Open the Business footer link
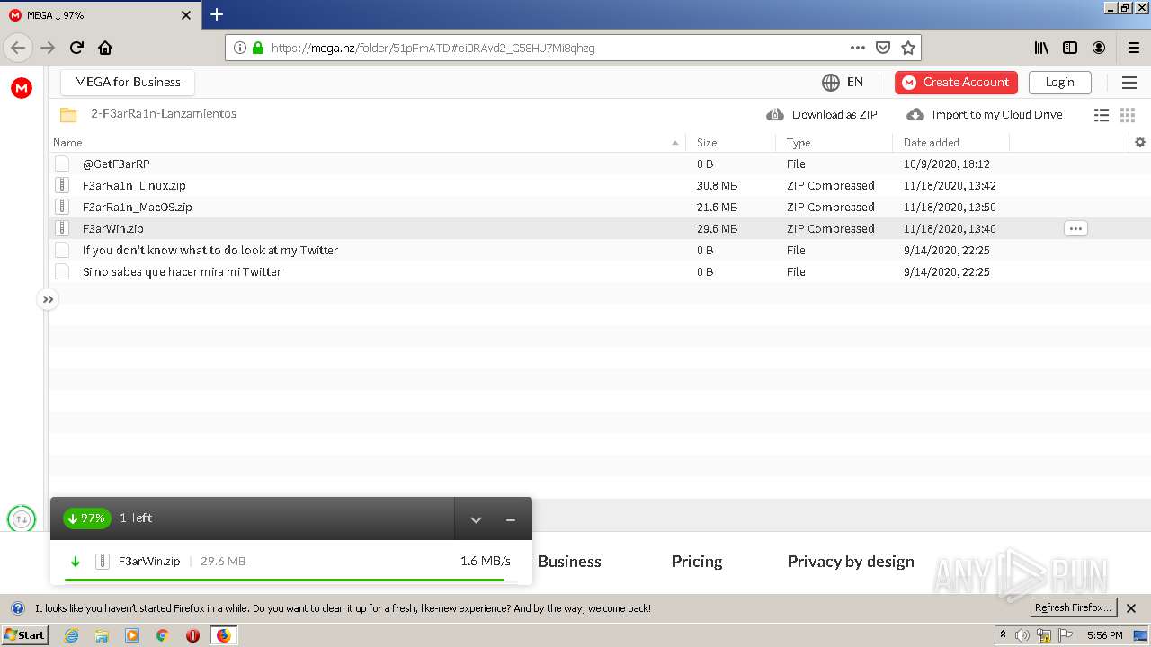Image resolution: width=1151 pixels, height=647 pixels. (569, 561)
